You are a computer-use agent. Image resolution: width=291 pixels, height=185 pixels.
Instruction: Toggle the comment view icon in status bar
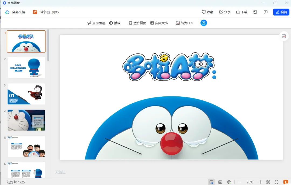pos(211,182)
